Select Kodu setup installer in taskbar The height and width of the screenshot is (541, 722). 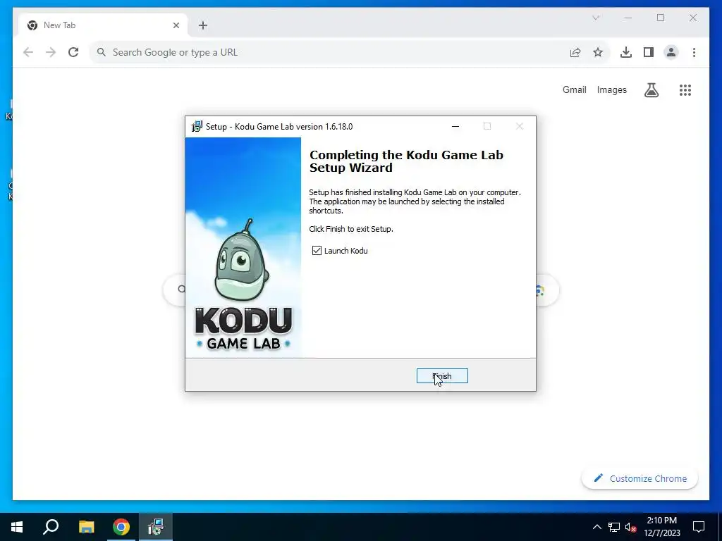coord(156,527)
